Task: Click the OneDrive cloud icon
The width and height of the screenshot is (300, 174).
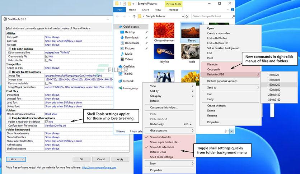Action: [120, 67]
